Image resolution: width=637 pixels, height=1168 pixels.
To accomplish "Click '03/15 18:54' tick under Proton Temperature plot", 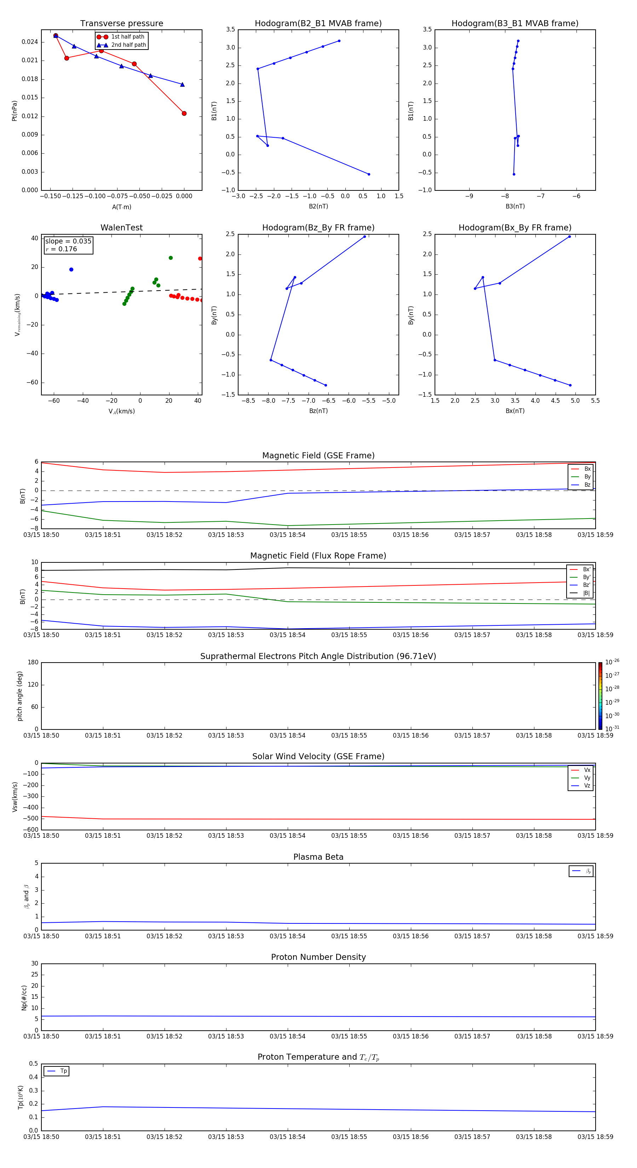I will (287, 1137).
